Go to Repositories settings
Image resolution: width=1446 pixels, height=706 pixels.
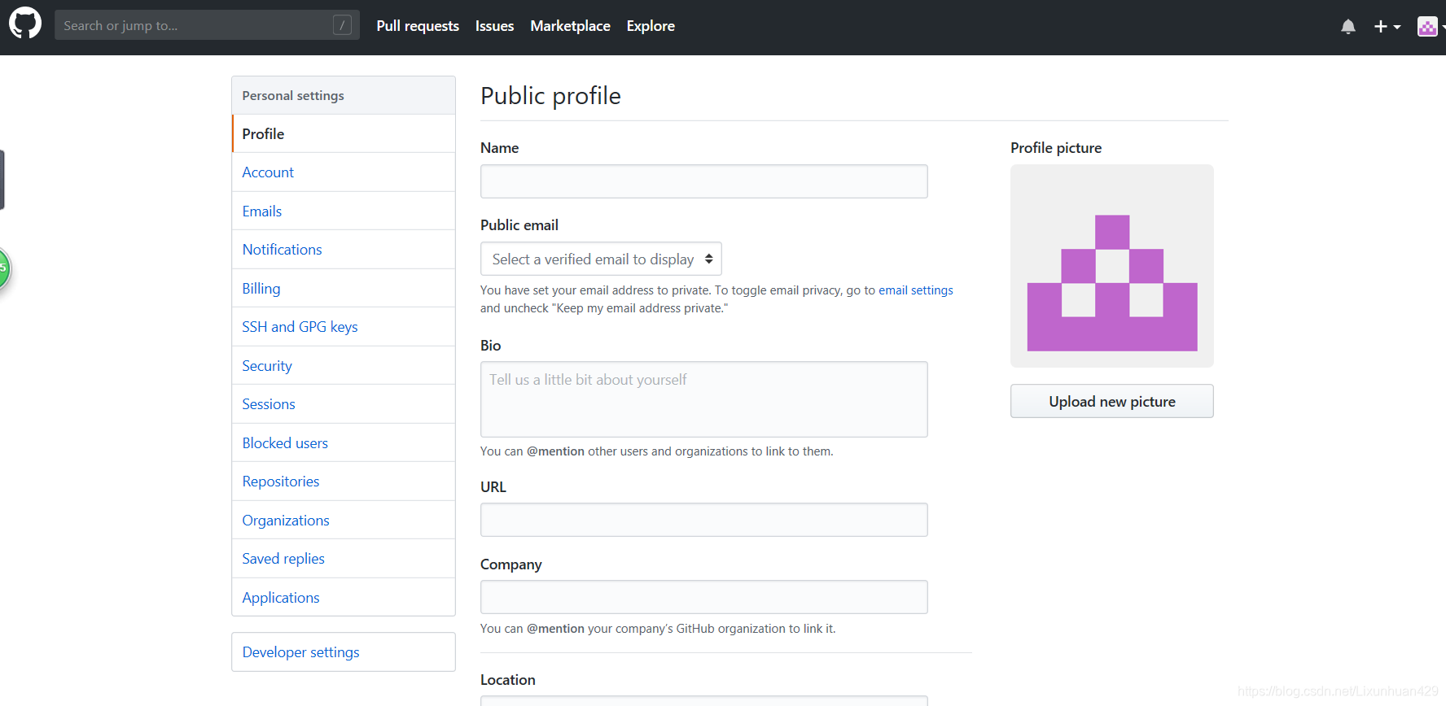(344, 482)
